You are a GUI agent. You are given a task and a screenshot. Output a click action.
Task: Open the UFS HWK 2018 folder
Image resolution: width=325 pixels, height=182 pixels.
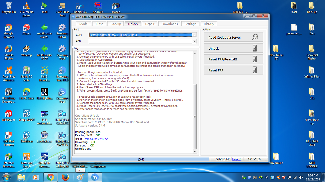point(312,139)
